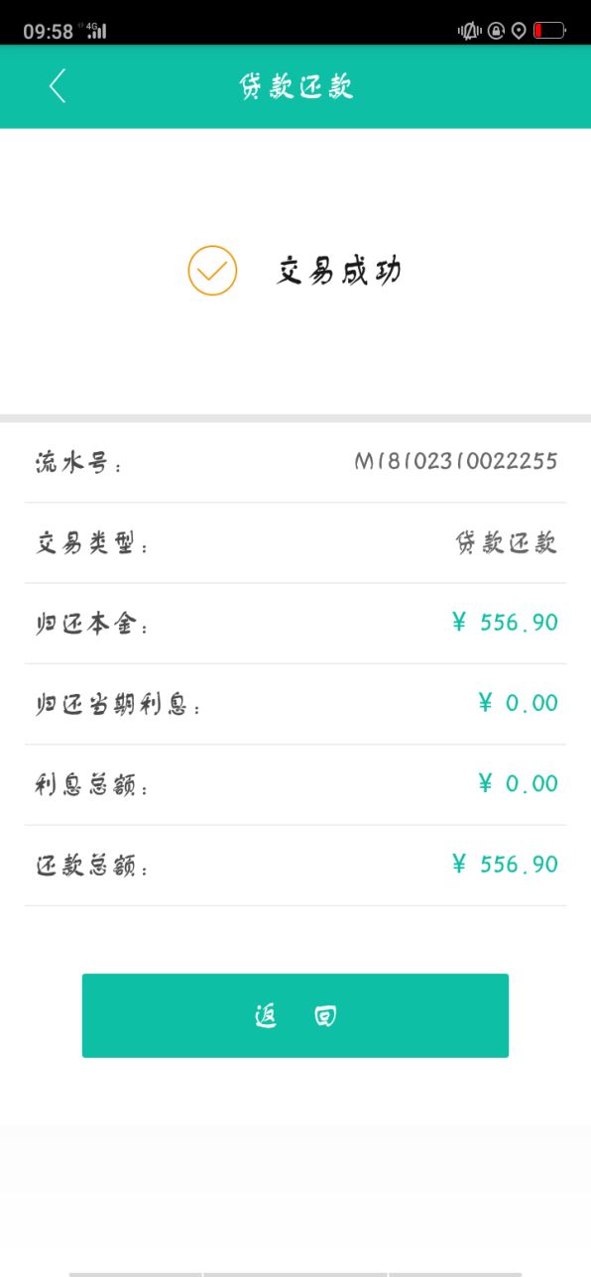The image size is (591, 1277).
Task: Tap the 还款总额 label
Action: point(92,867)
